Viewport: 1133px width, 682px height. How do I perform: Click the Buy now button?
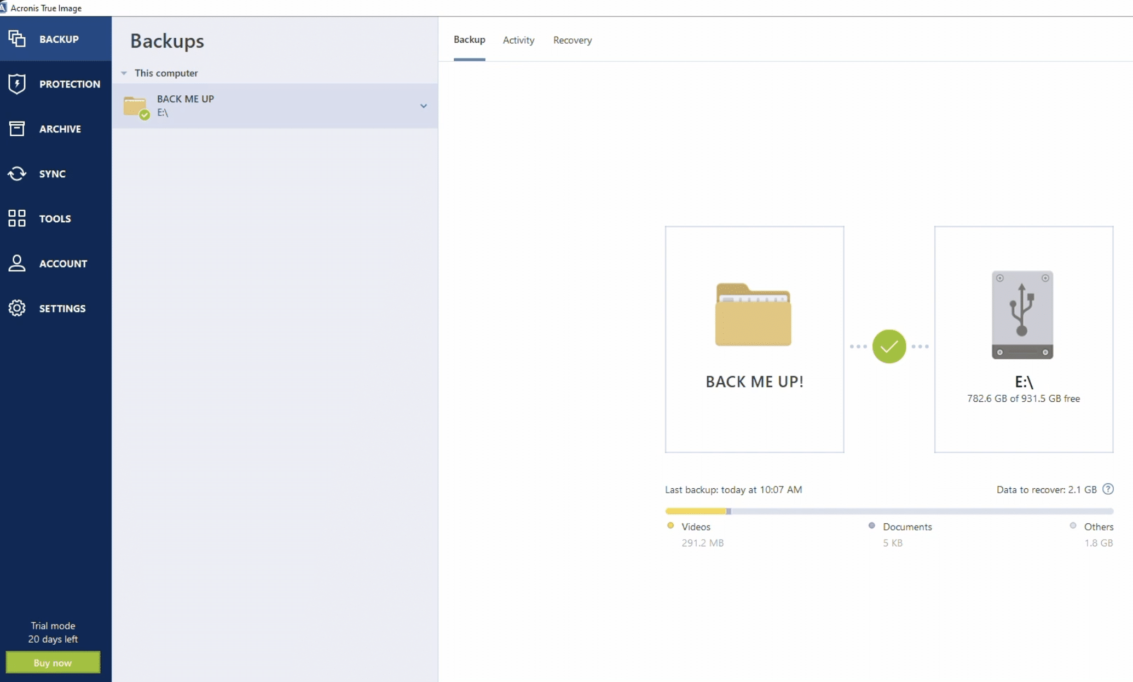pyautogui.click(x=53, y=662)
